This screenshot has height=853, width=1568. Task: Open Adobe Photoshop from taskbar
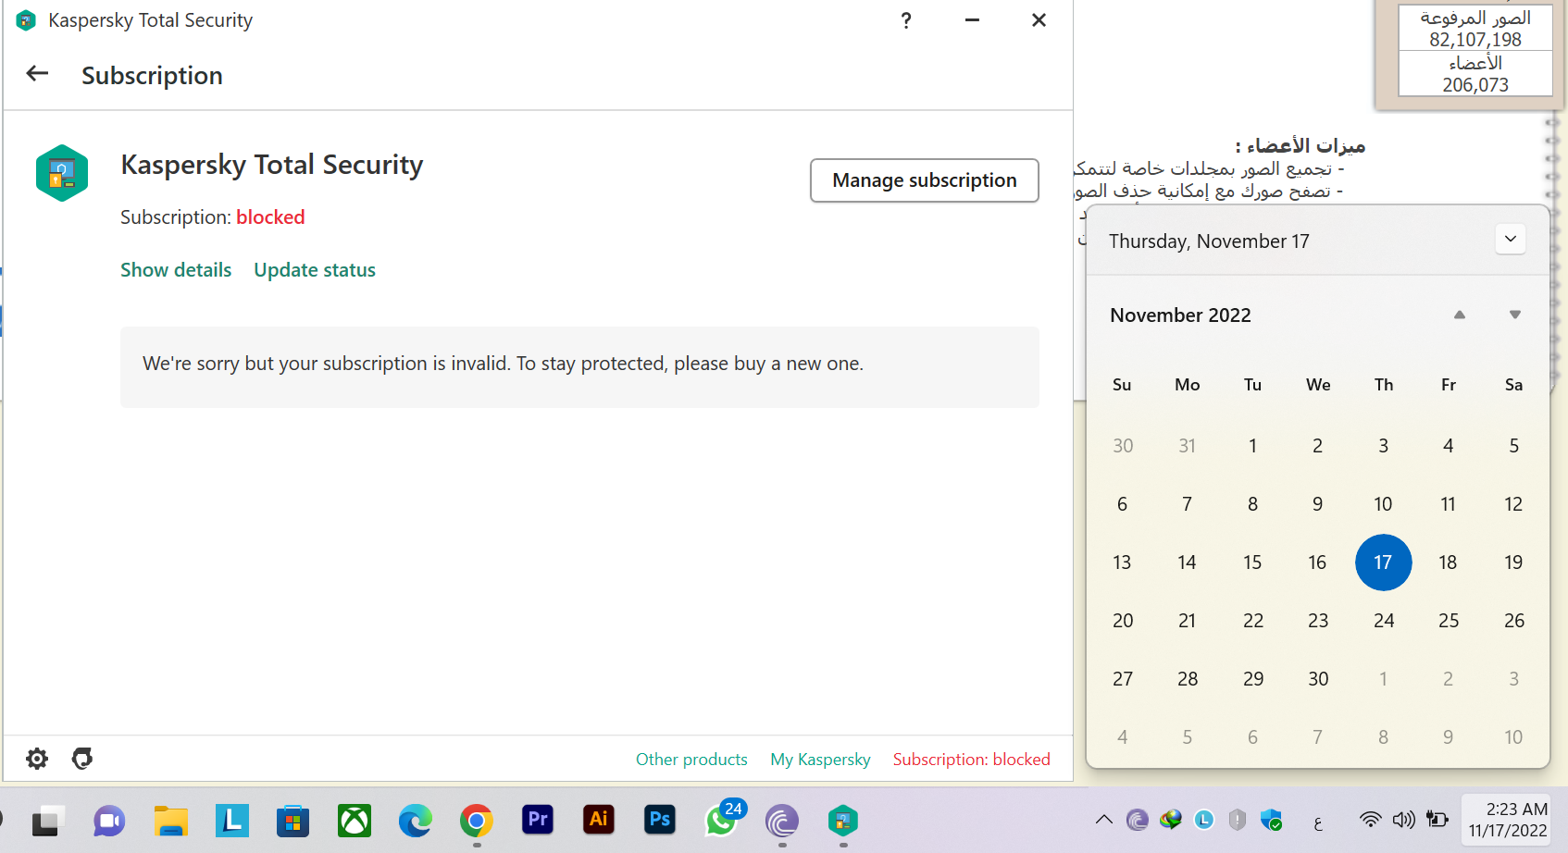(660, 820)
